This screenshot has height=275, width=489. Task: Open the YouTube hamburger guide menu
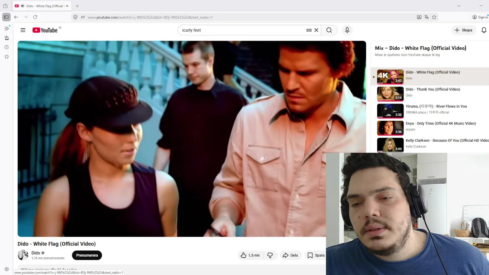[x=23, y=30]
